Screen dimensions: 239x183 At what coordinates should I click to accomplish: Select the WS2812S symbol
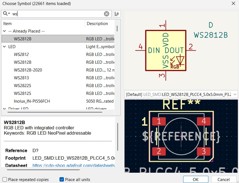[x=23, y=93]
